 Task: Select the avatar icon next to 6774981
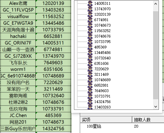tap(90, 20)
